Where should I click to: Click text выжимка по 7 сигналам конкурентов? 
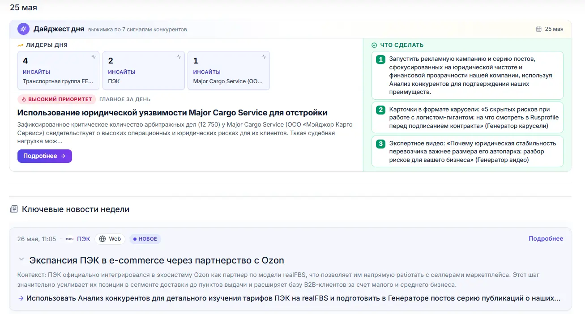click(x=137, y=30)
